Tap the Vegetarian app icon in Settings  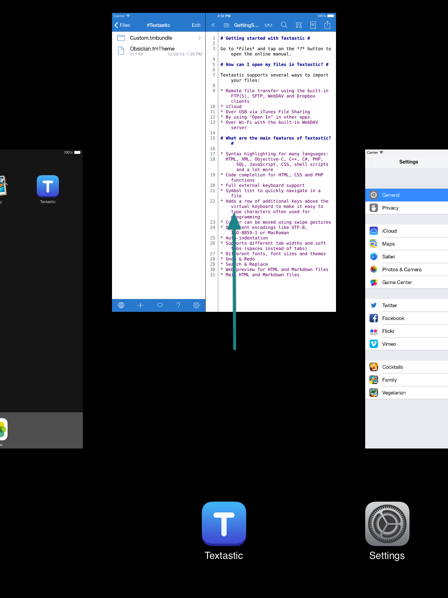point(374,393)
